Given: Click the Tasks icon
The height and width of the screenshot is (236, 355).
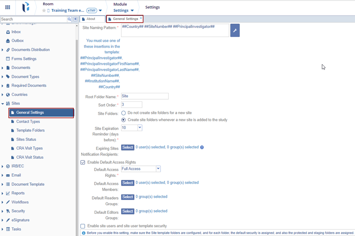Looking at the screenshot, I should (x=8, y=229).
